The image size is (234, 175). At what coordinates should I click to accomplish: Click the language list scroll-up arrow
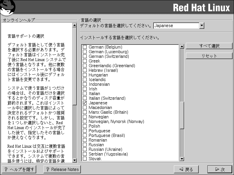pyautogui.click(x=182, y=47)
